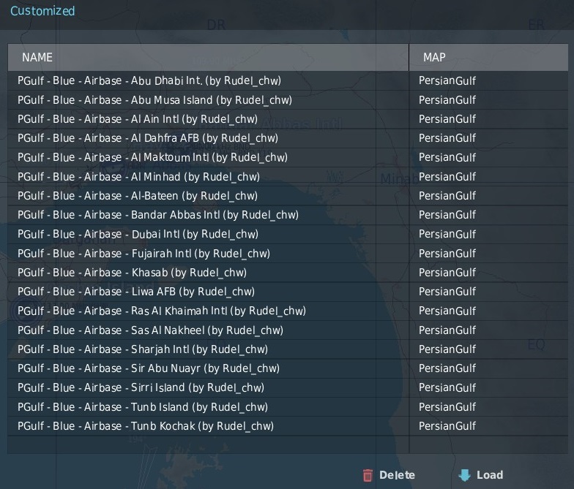Pick the Al Maktoum Intl airbase entry
This screenshot has width=574, height=489.
pyautogui.click(x=152, y=157)
